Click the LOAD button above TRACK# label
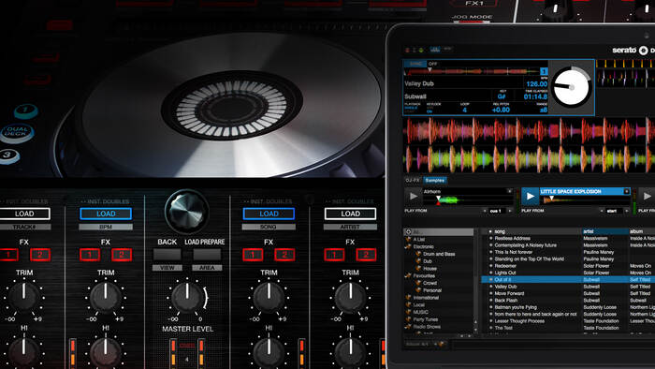Screen dimensions: 655x369 pos(24,214)
